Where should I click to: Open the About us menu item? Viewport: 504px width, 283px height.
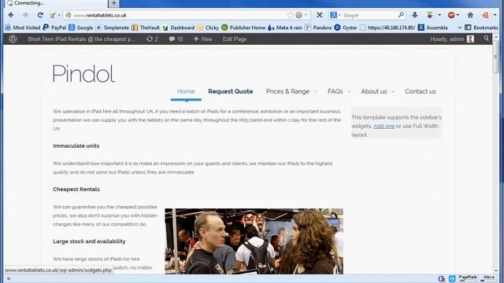tap(374, 91)
